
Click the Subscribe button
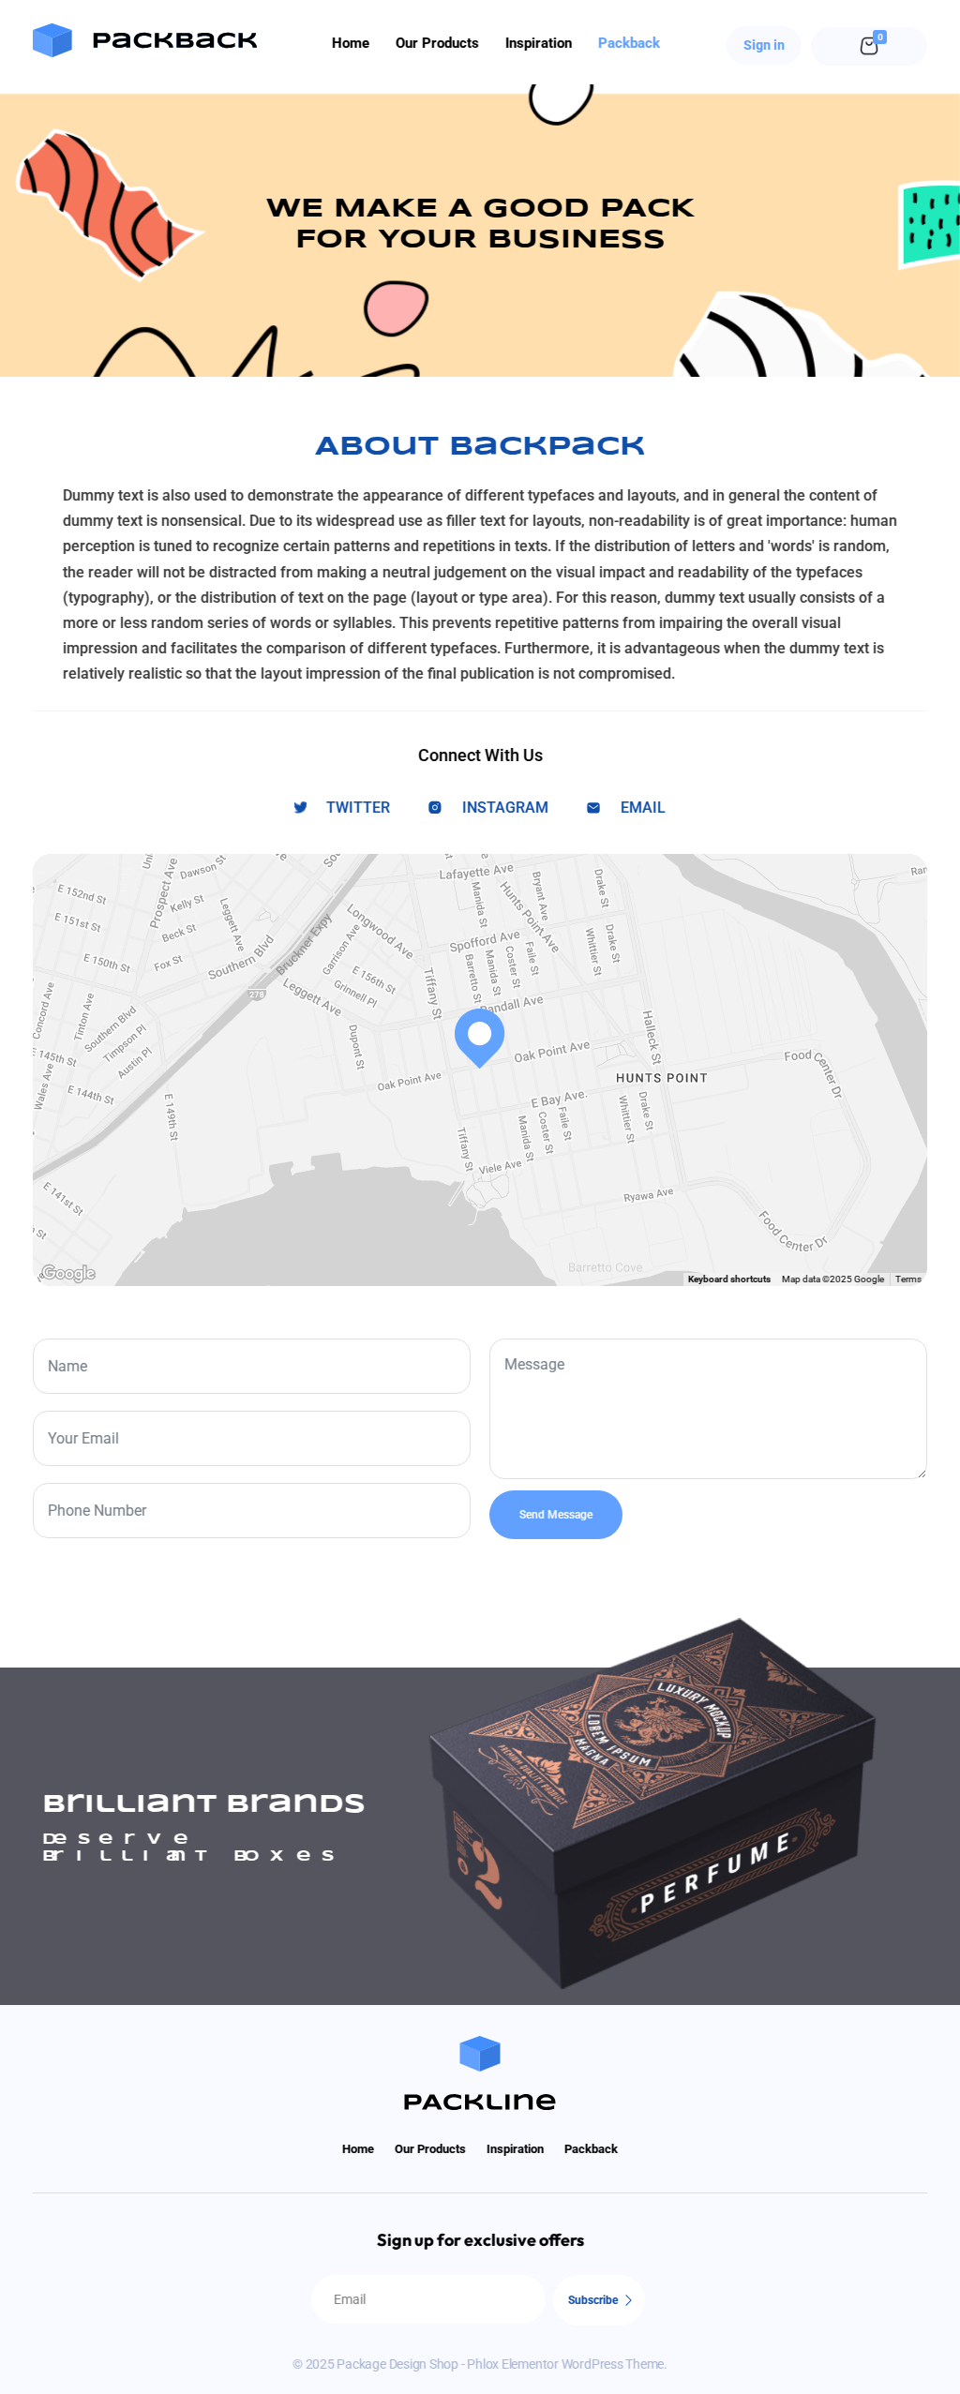[599, 2299]
